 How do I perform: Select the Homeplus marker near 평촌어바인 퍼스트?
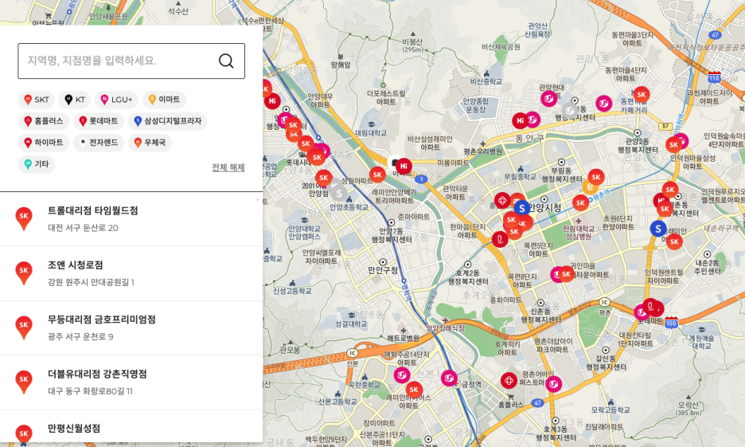509,380
